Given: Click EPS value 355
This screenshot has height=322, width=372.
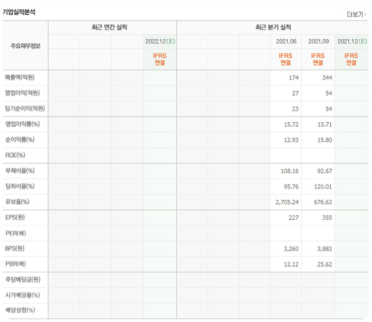Looking at the screenshot, I should coord(327,218).
